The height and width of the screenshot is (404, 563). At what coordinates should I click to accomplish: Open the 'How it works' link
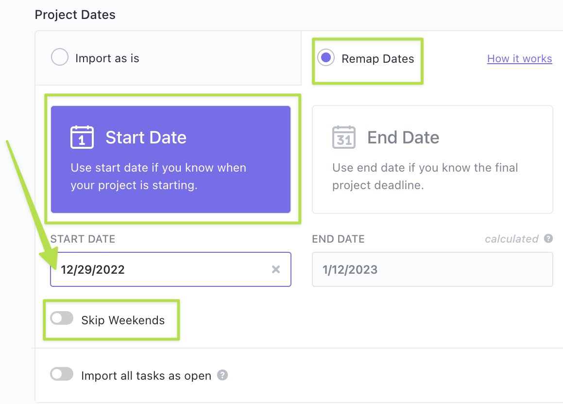519,59
